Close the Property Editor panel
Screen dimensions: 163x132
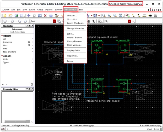[32, 89]
